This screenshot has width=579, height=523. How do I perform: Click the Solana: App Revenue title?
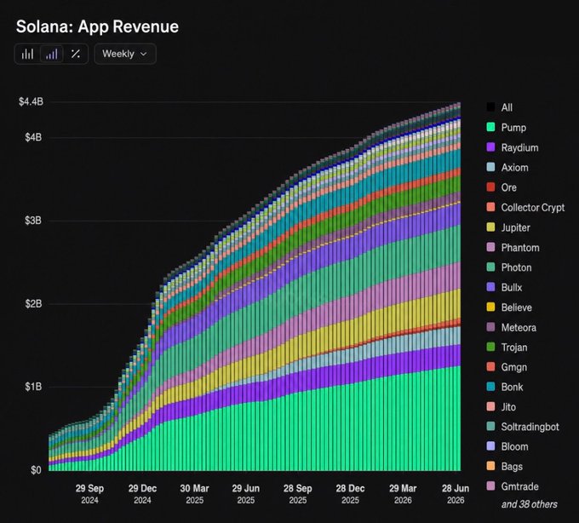point(97,26)
